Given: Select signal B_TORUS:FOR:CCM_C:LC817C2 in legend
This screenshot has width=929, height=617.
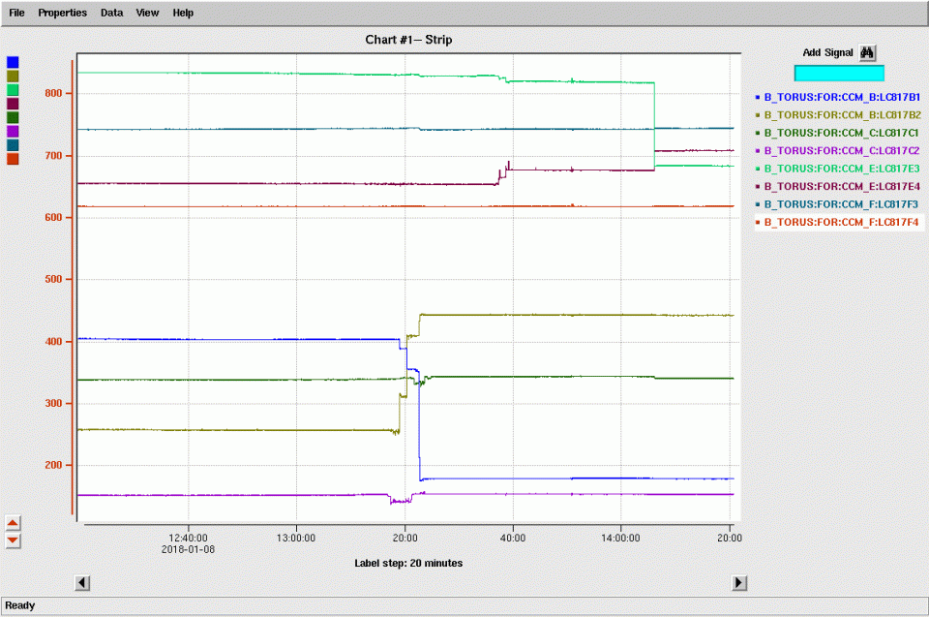Looking at the screenshot, I should [x=838, y=151].
